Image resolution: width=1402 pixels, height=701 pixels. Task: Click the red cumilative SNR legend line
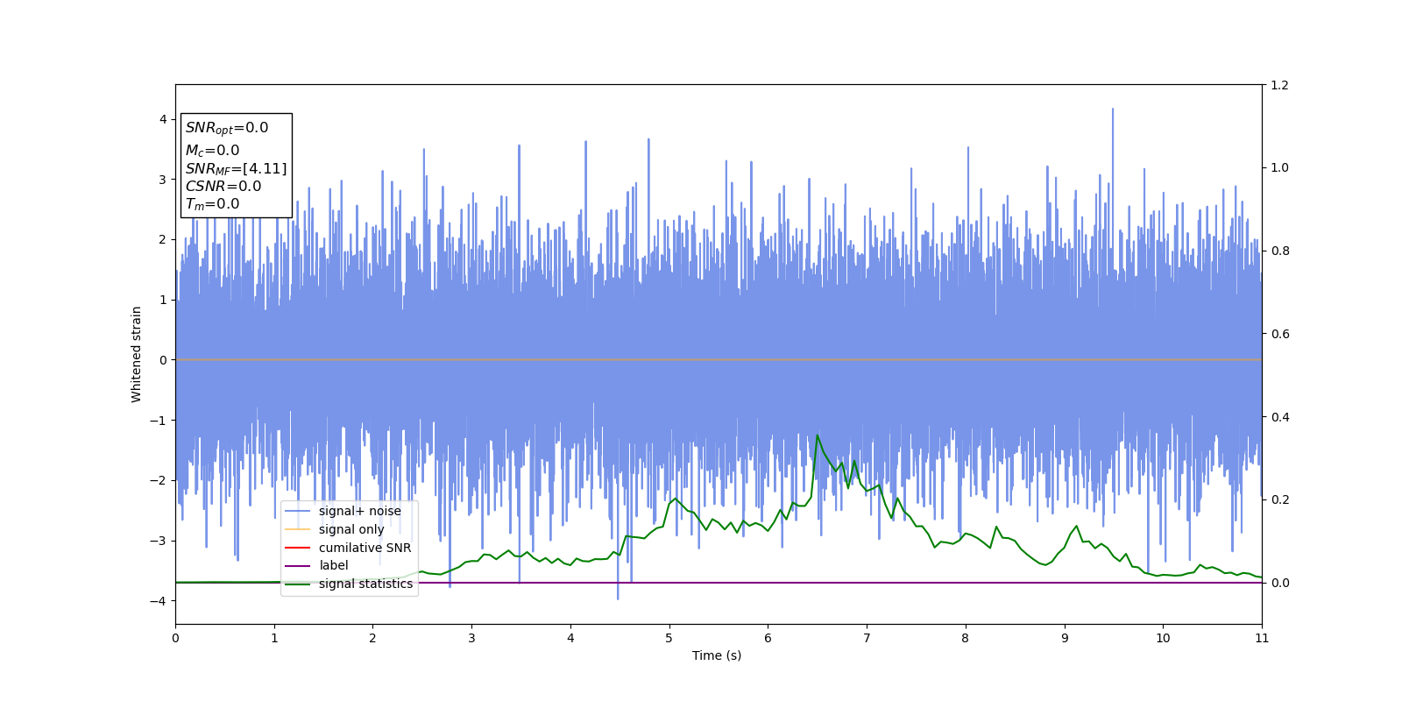click(x=298, y=548)
